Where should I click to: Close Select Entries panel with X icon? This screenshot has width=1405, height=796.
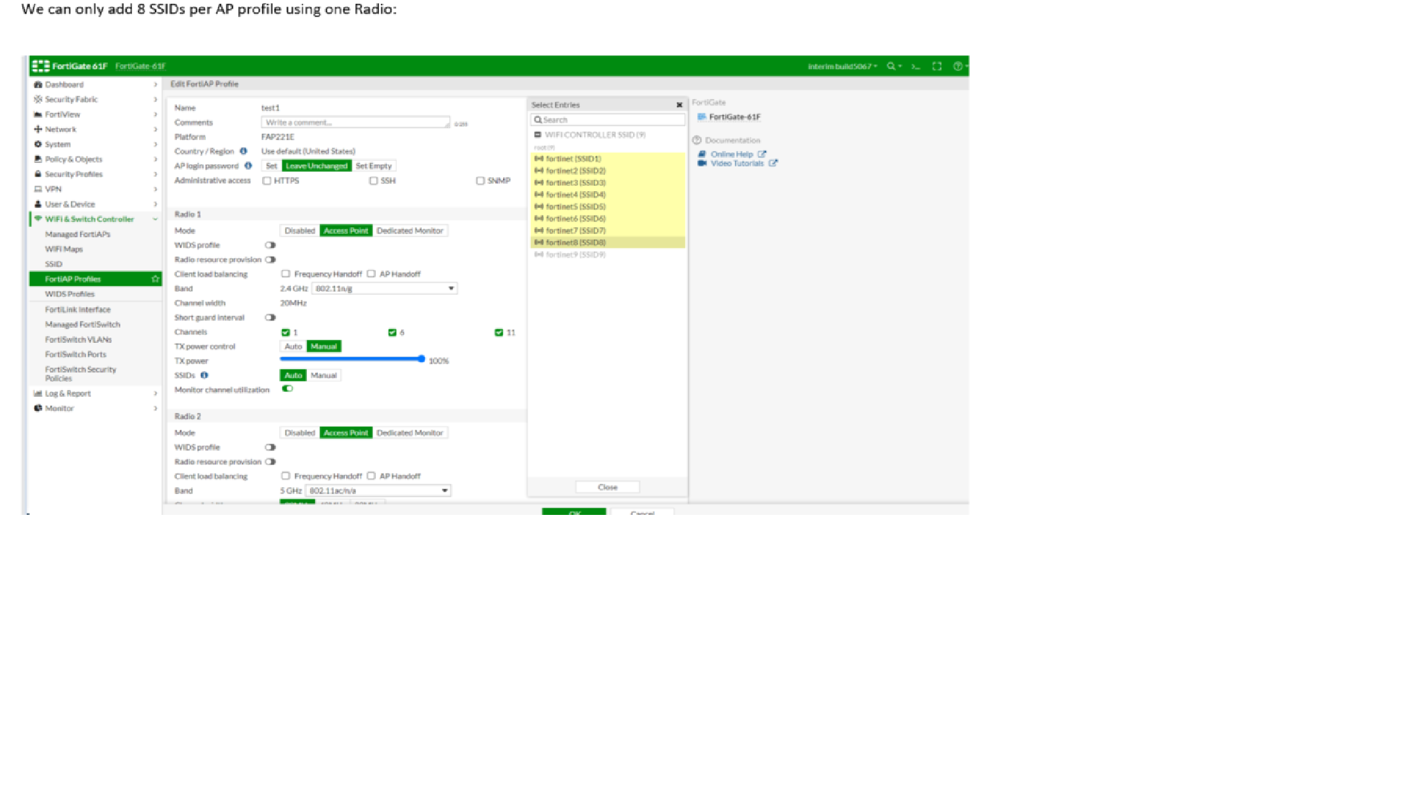pos(679,105)
